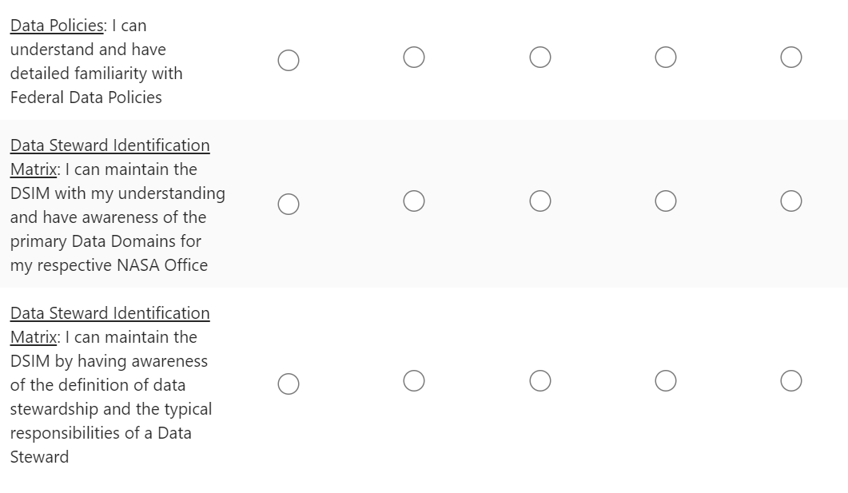This screenshot has width=848, height=493.
Task: Click the "Federal Data Policies" statement text
Action: pos(86,97)
